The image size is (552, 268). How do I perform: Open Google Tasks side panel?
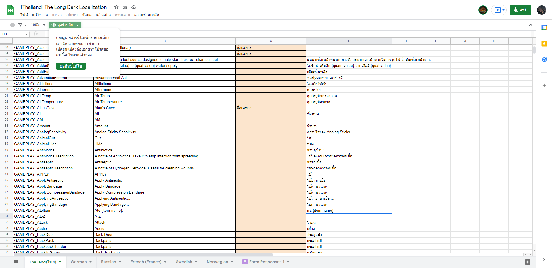coord(544,60)
